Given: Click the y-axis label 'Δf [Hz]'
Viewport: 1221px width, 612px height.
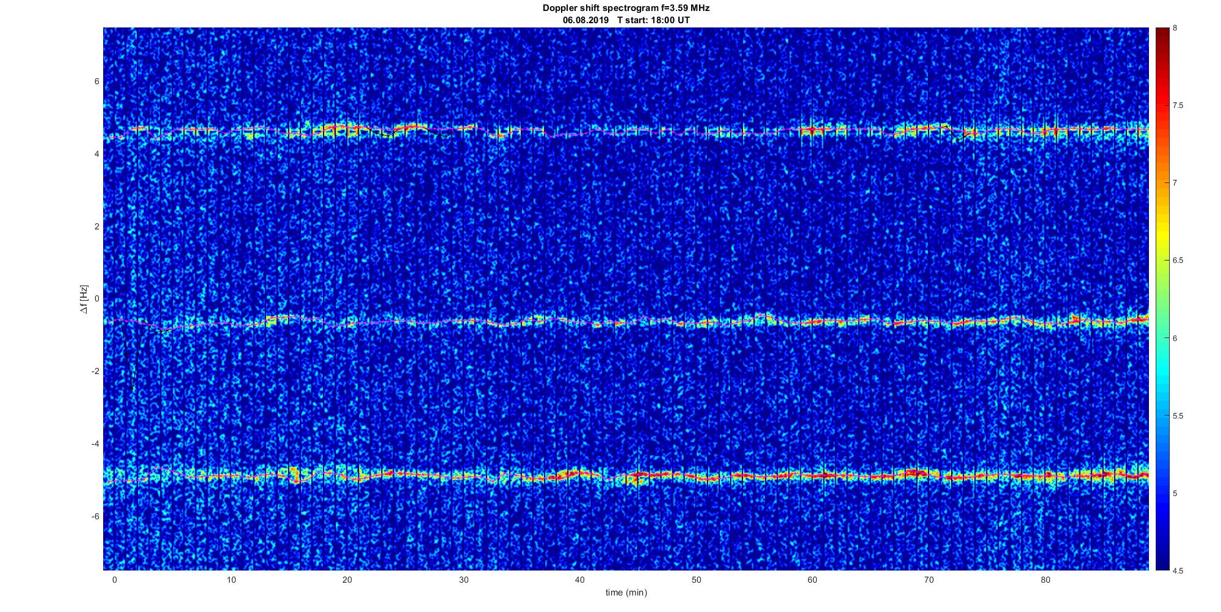Looking at the screenshot, I should 84,299.
